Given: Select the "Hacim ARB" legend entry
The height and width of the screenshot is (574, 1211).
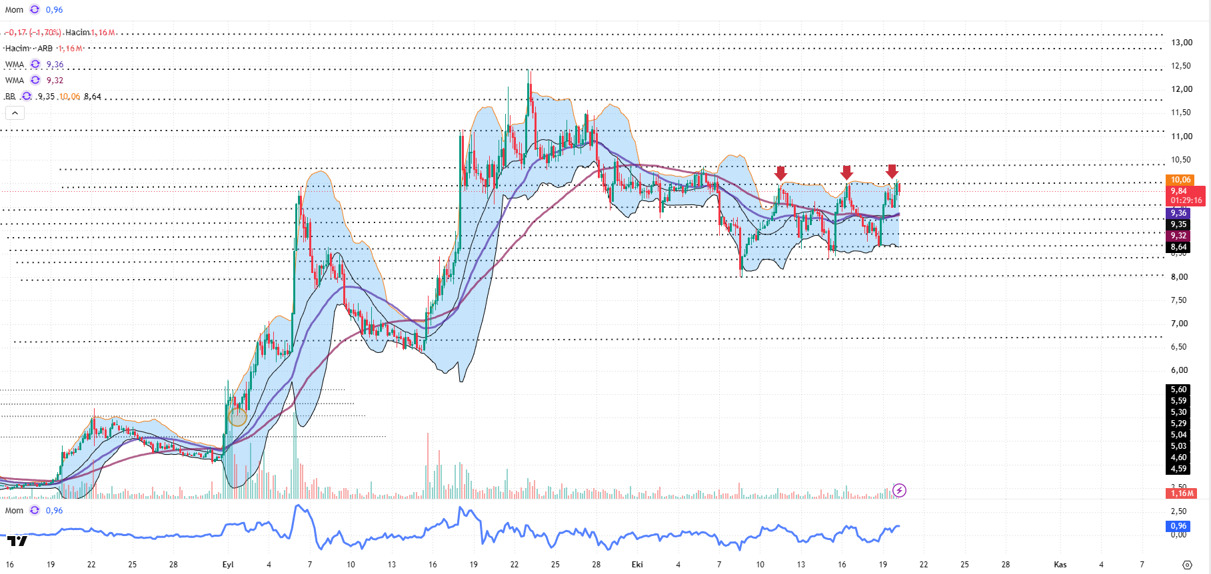Looking at the screenshot, I should point(29,49).
